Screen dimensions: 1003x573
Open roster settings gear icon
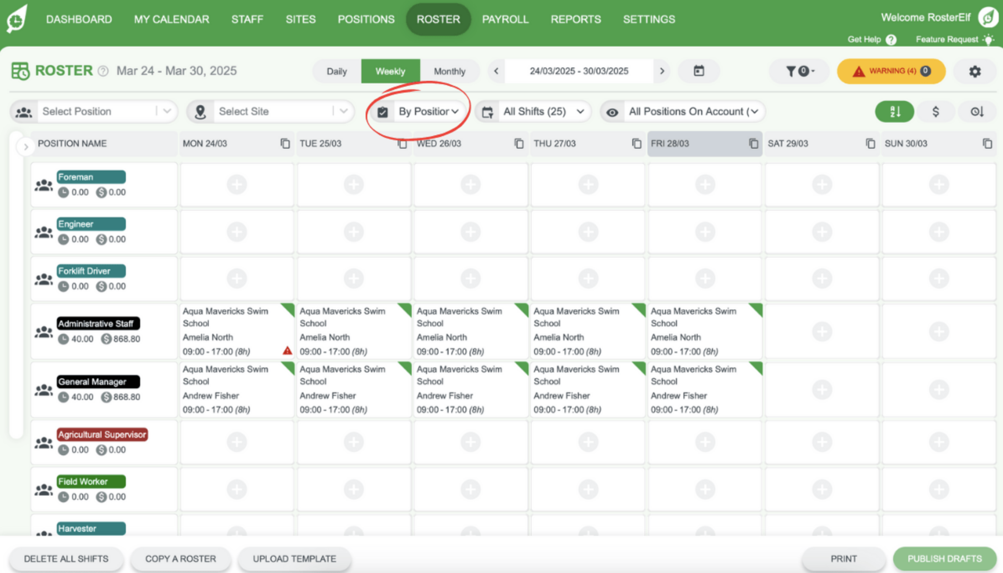[974, 71]
